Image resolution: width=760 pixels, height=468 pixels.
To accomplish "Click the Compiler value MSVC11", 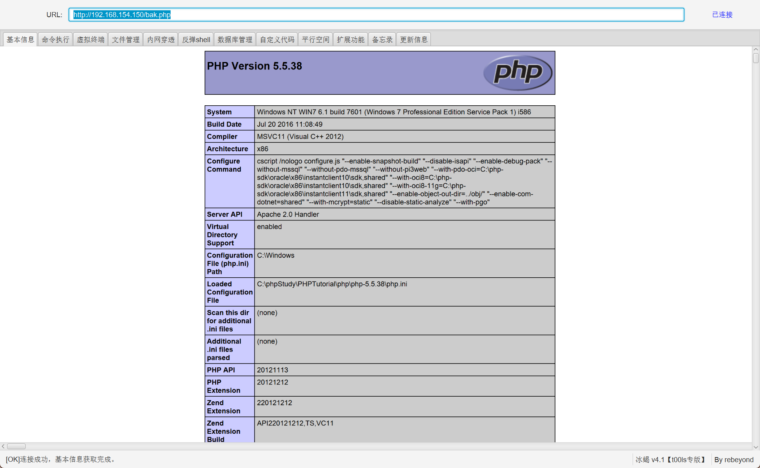I will (x=300, y=136).
